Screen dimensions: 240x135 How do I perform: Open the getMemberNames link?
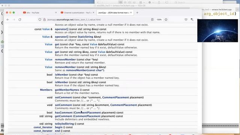pyautogui.click(x=67, y=90)
